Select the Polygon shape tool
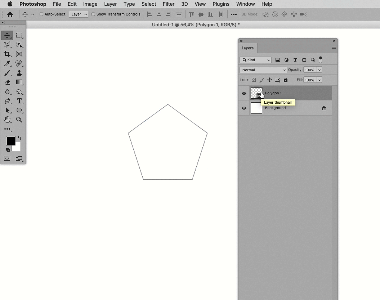 (19, 111)
